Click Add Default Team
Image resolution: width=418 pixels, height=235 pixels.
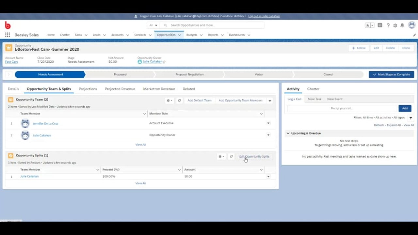200,101
